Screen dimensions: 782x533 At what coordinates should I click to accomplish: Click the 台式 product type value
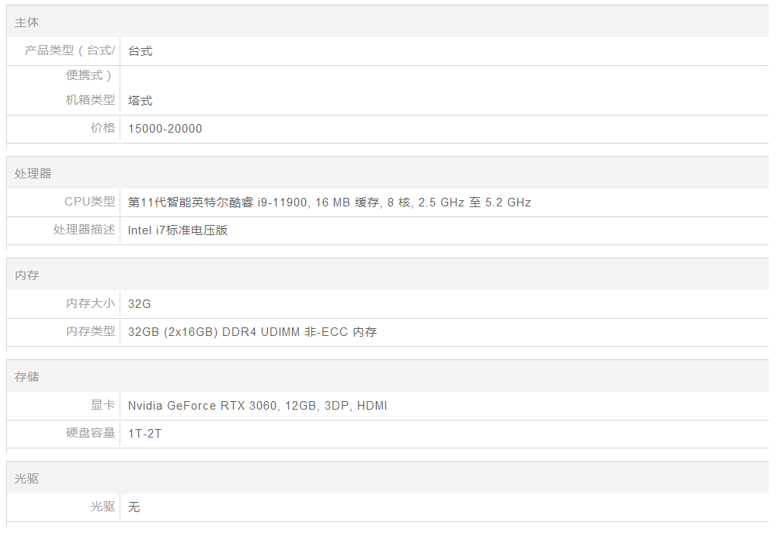pos(140,51)
